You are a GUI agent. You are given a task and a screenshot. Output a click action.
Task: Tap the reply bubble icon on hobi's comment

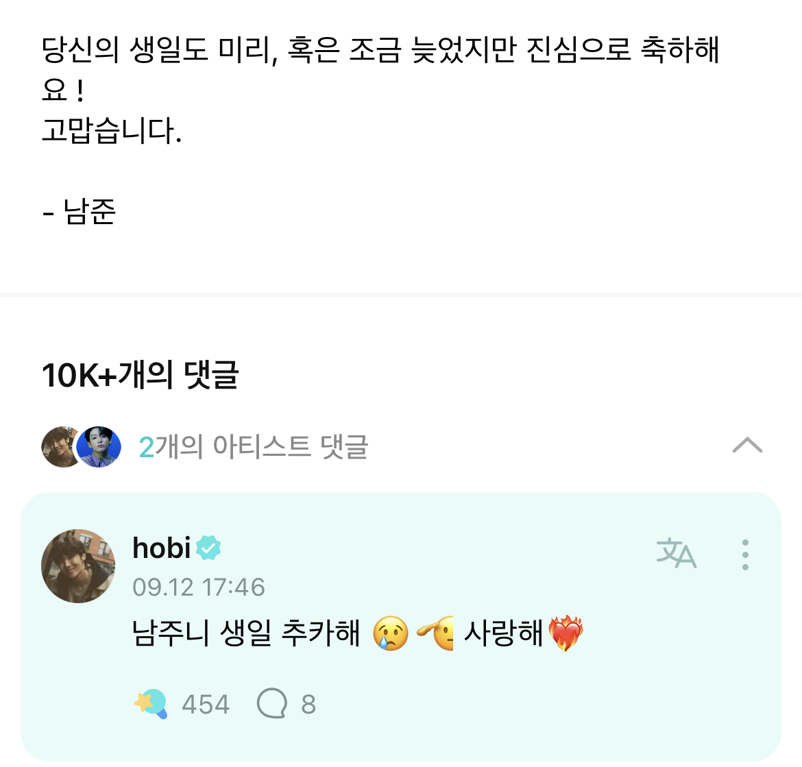271,704
